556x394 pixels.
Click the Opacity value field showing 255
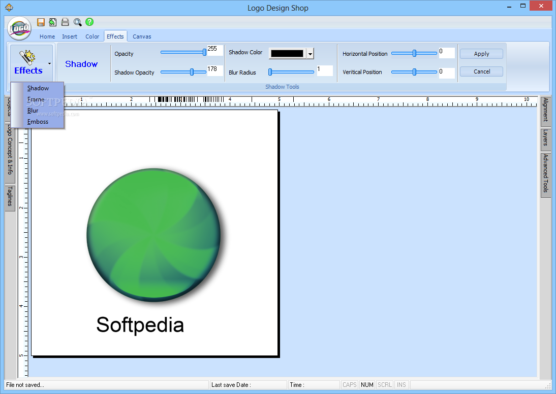[215, 51]
